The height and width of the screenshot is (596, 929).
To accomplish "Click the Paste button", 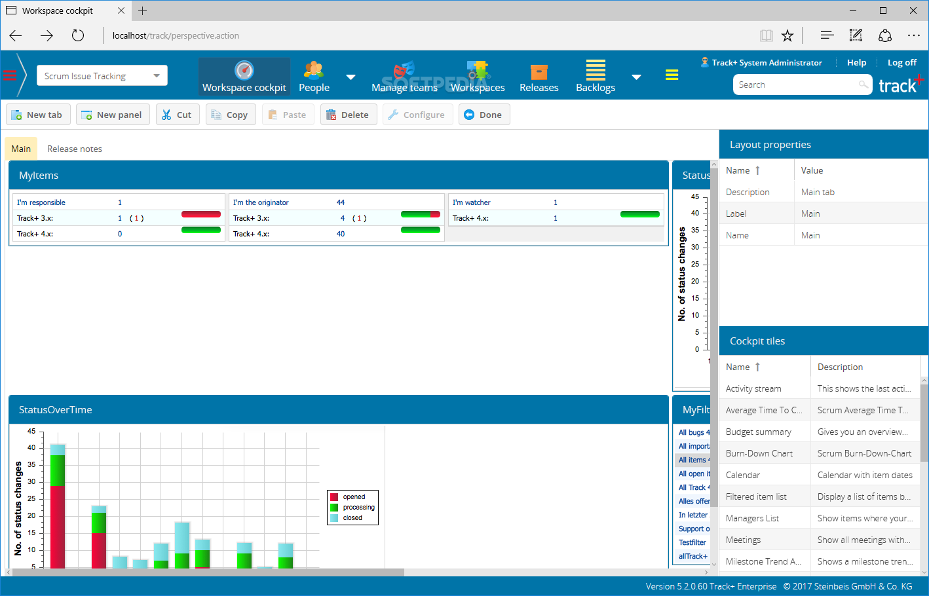I will 288,115.
